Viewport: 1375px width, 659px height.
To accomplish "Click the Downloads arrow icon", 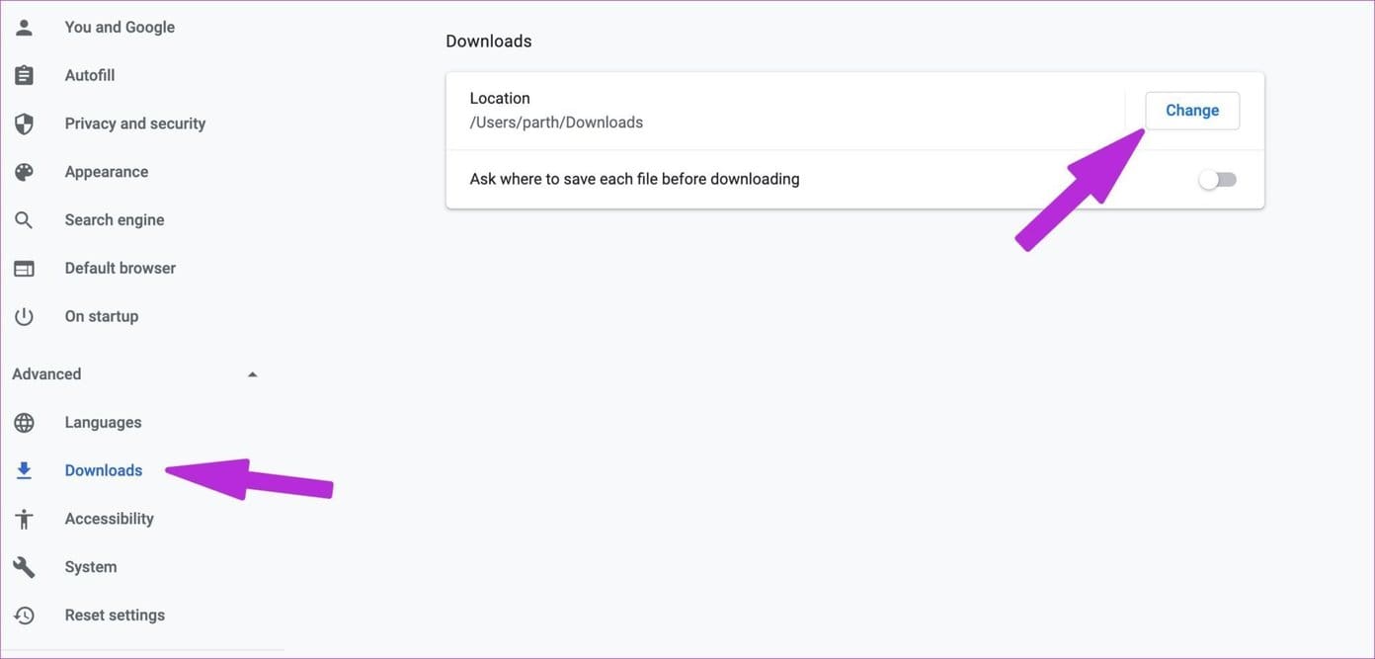I will (x=24, y=471).
